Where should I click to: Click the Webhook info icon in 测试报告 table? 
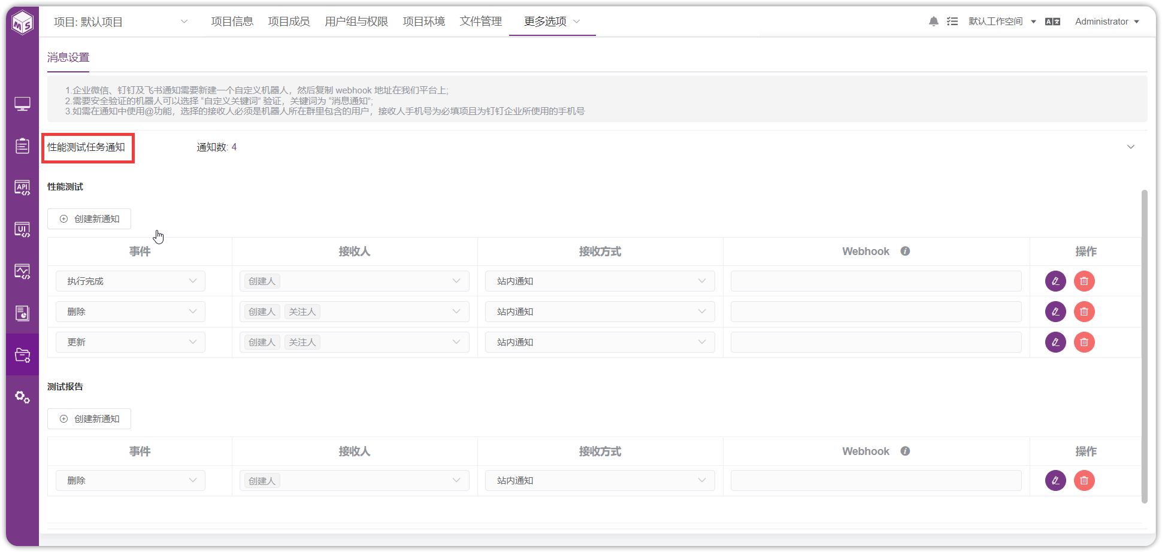905,451
